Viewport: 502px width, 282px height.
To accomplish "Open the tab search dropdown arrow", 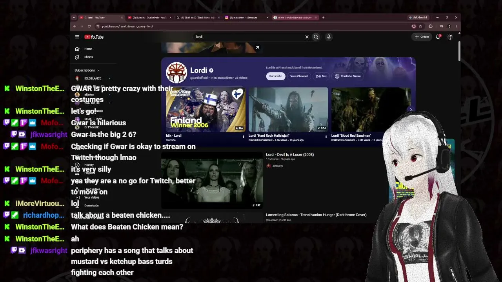I will pyautogui.click(x=74, y=18).
